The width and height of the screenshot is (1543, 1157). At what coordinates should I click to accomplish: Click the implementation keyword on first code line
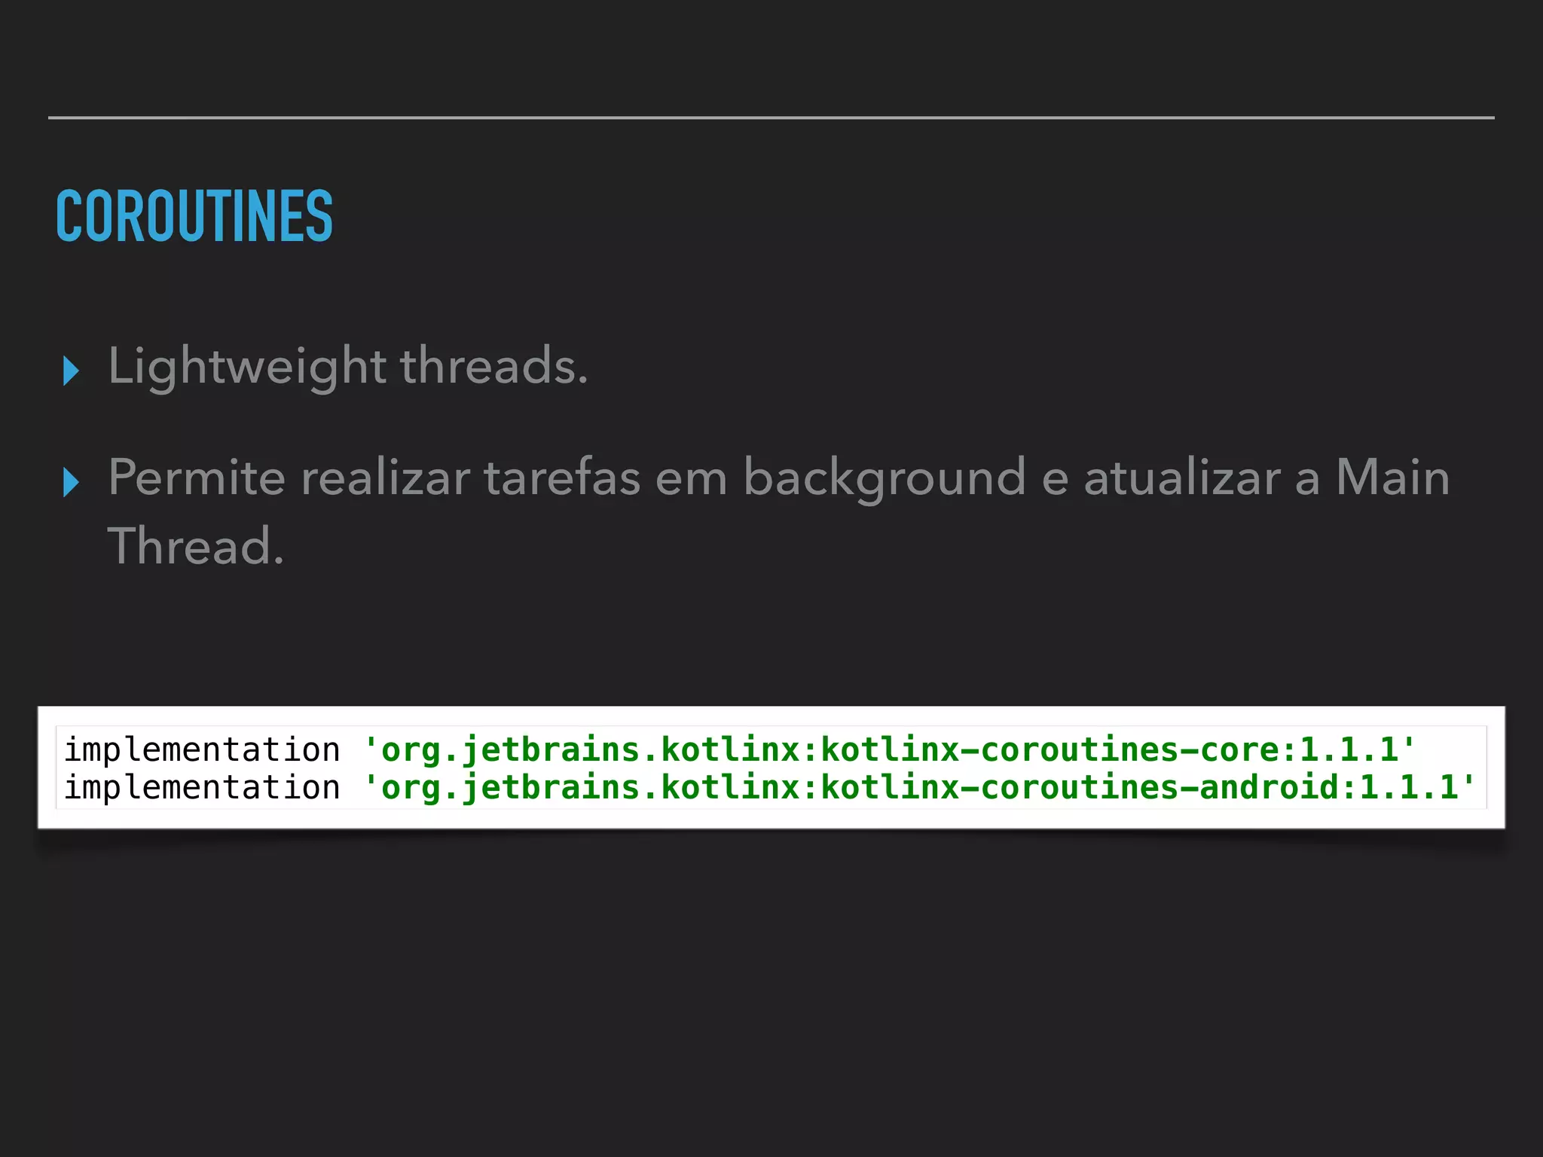[202, 749]
